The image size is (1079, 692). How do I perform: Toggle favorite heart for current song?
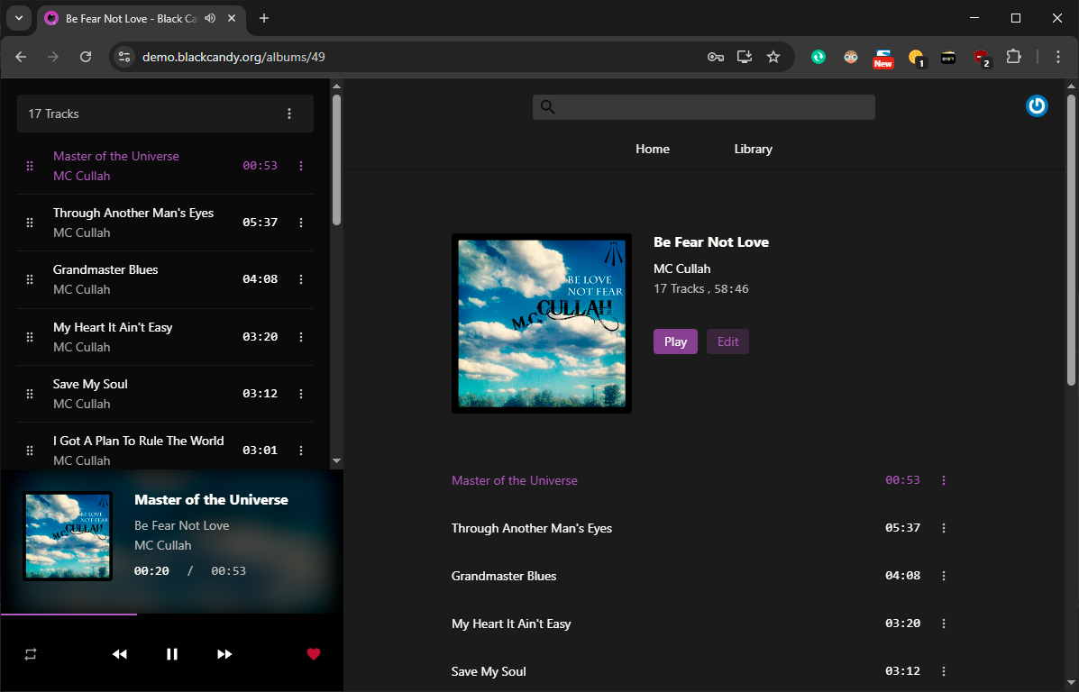coord(314,654)
